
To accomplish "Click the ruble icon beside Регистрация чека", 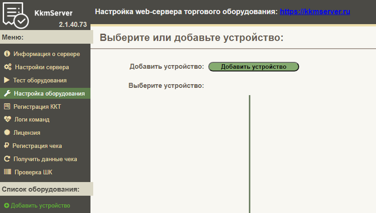I will (6, 146).
